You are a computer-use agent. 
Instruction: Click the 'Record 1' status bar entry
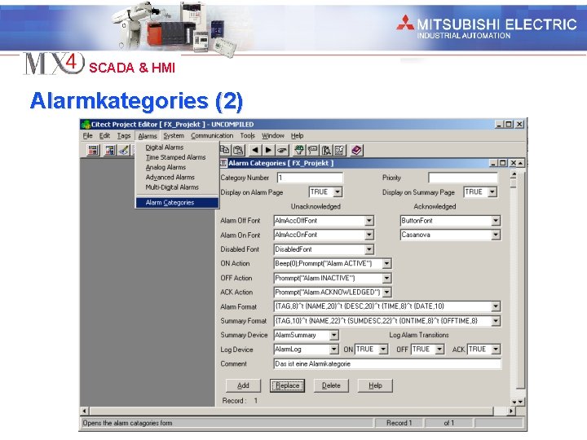tap(399, 423)
